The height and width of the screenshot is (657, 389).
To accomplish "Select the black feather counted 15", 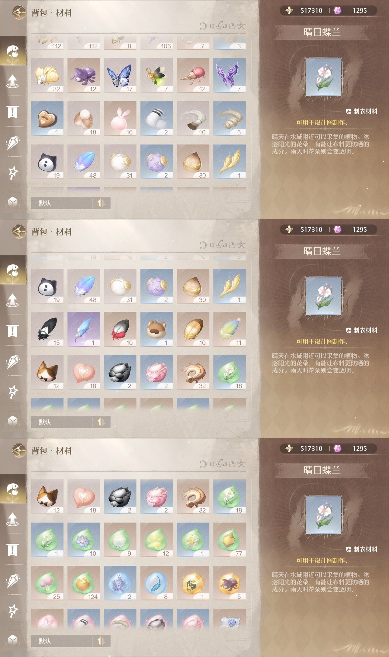I will (47, 329).
